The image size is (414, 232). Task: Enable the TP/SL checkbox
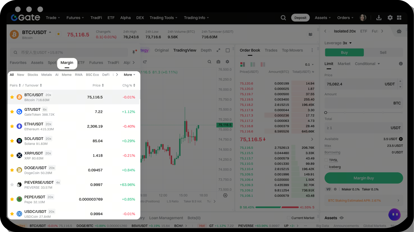click(326, 160)
